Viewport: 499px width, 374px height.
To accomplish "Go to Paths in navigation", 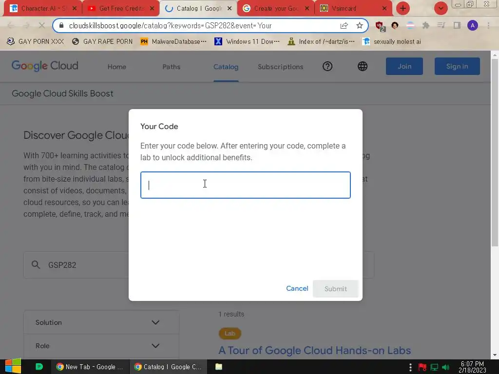I will click(171, 67).
